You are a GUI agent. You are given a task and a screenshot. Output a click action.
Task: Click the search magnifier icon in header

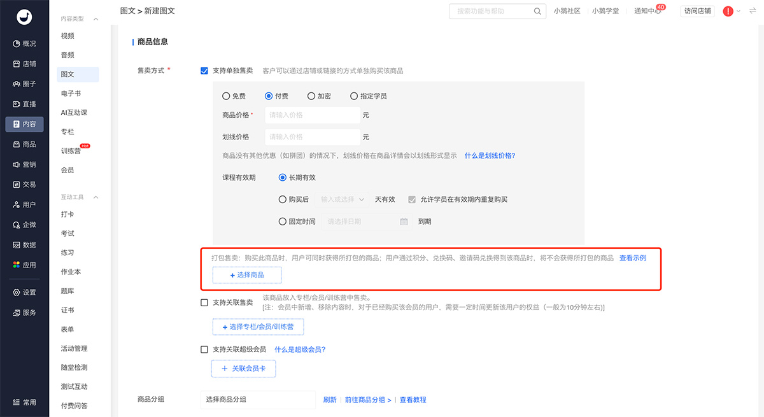coord(537,11)
